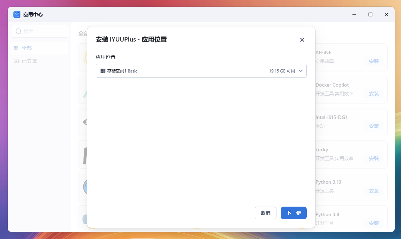The image size is (401, 239).
Task: Click the grid icon beside 全部
Action: pos(16,48)
